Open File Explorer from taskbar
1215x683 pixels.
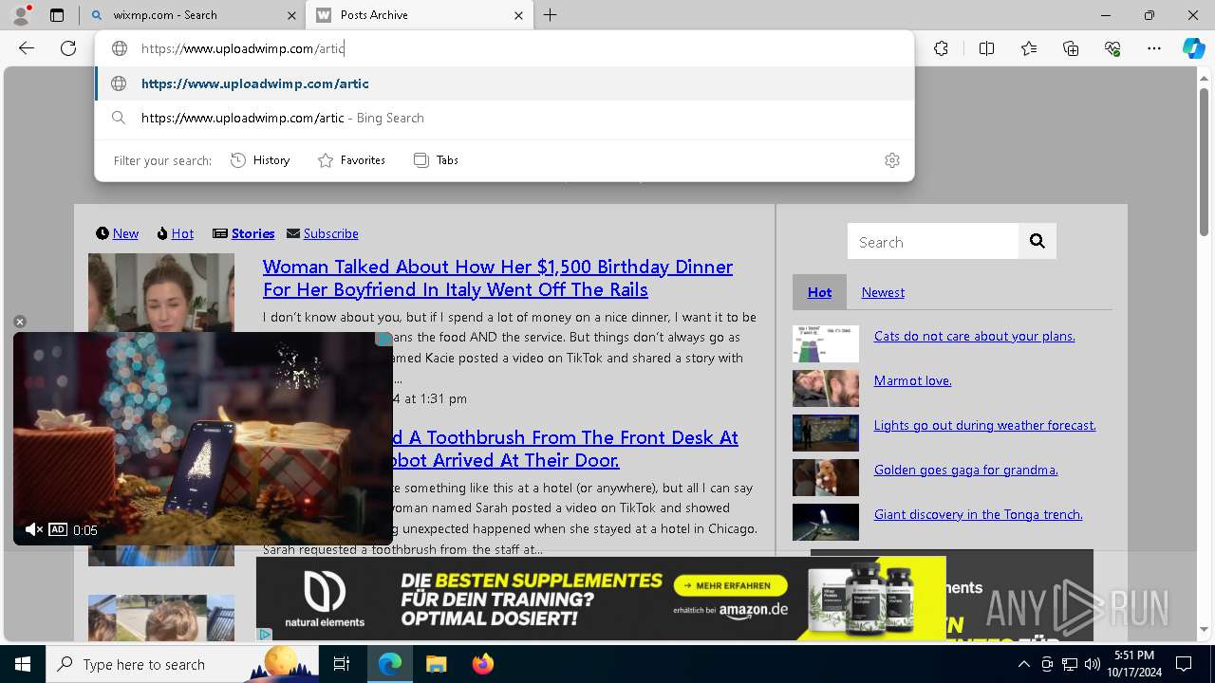click(x=436, y=664)
